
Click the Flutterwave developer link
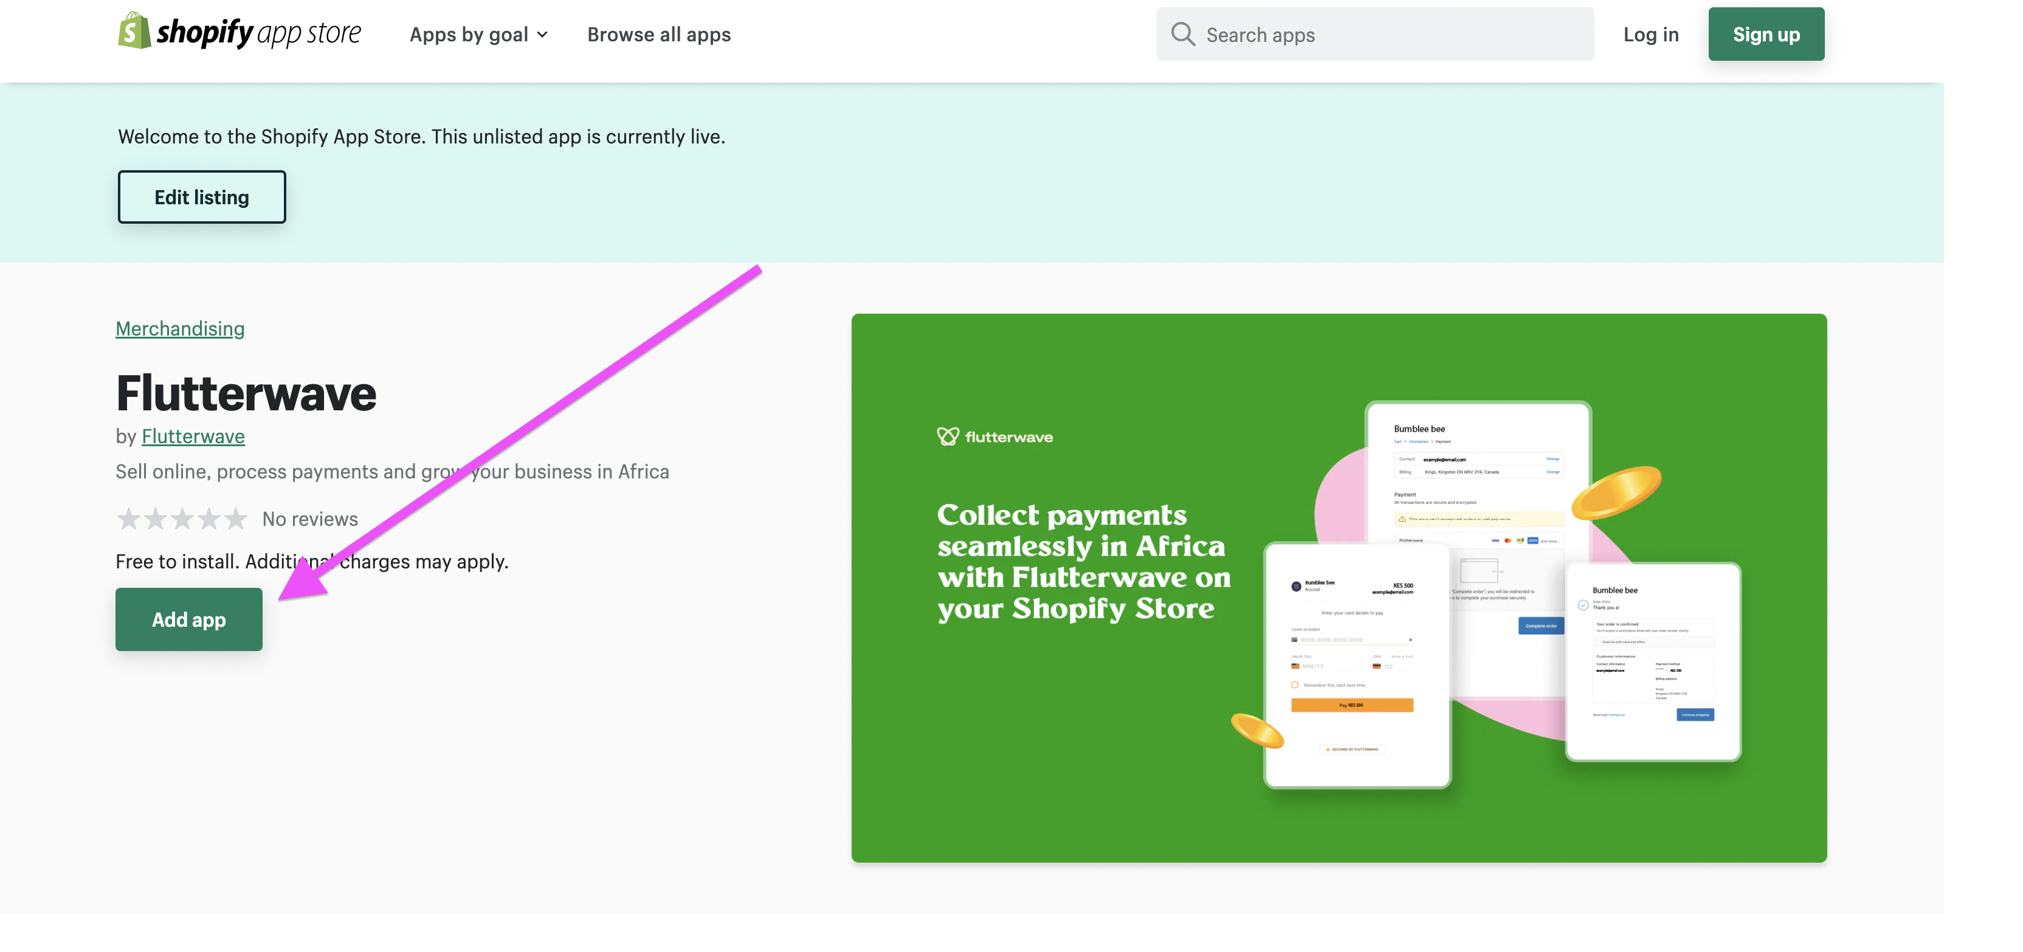click(x=192, y=435)
